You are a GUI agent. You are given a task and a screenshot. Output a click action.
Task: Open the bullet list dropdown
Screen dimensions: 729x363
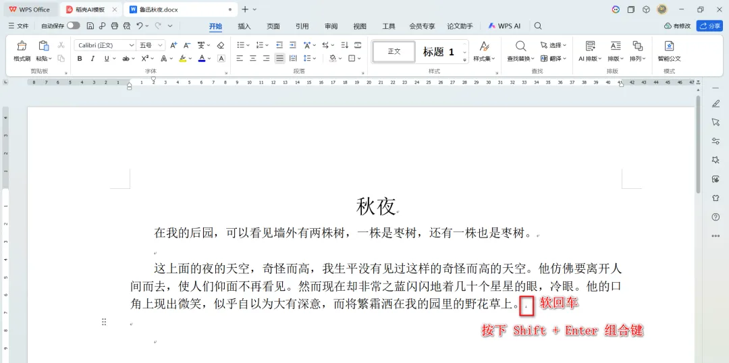pos(248,45)
